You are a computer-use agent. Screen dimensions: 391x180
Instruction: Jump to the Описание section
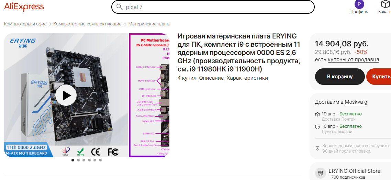(211, 78)
